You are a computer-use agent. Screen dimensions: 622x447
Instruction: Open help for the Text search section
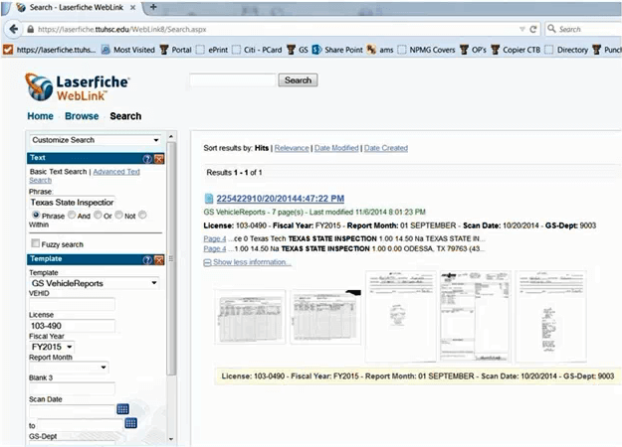click(x=147, y=159)
